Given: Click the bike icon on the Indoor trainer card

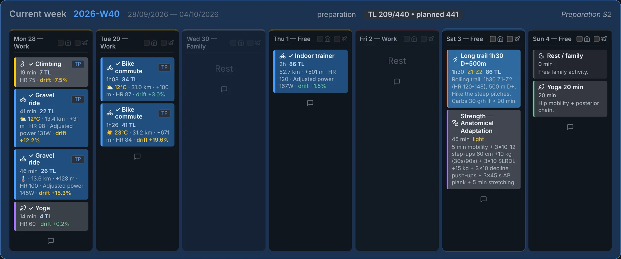Looking at the screenshot, I should click(282, 56).
